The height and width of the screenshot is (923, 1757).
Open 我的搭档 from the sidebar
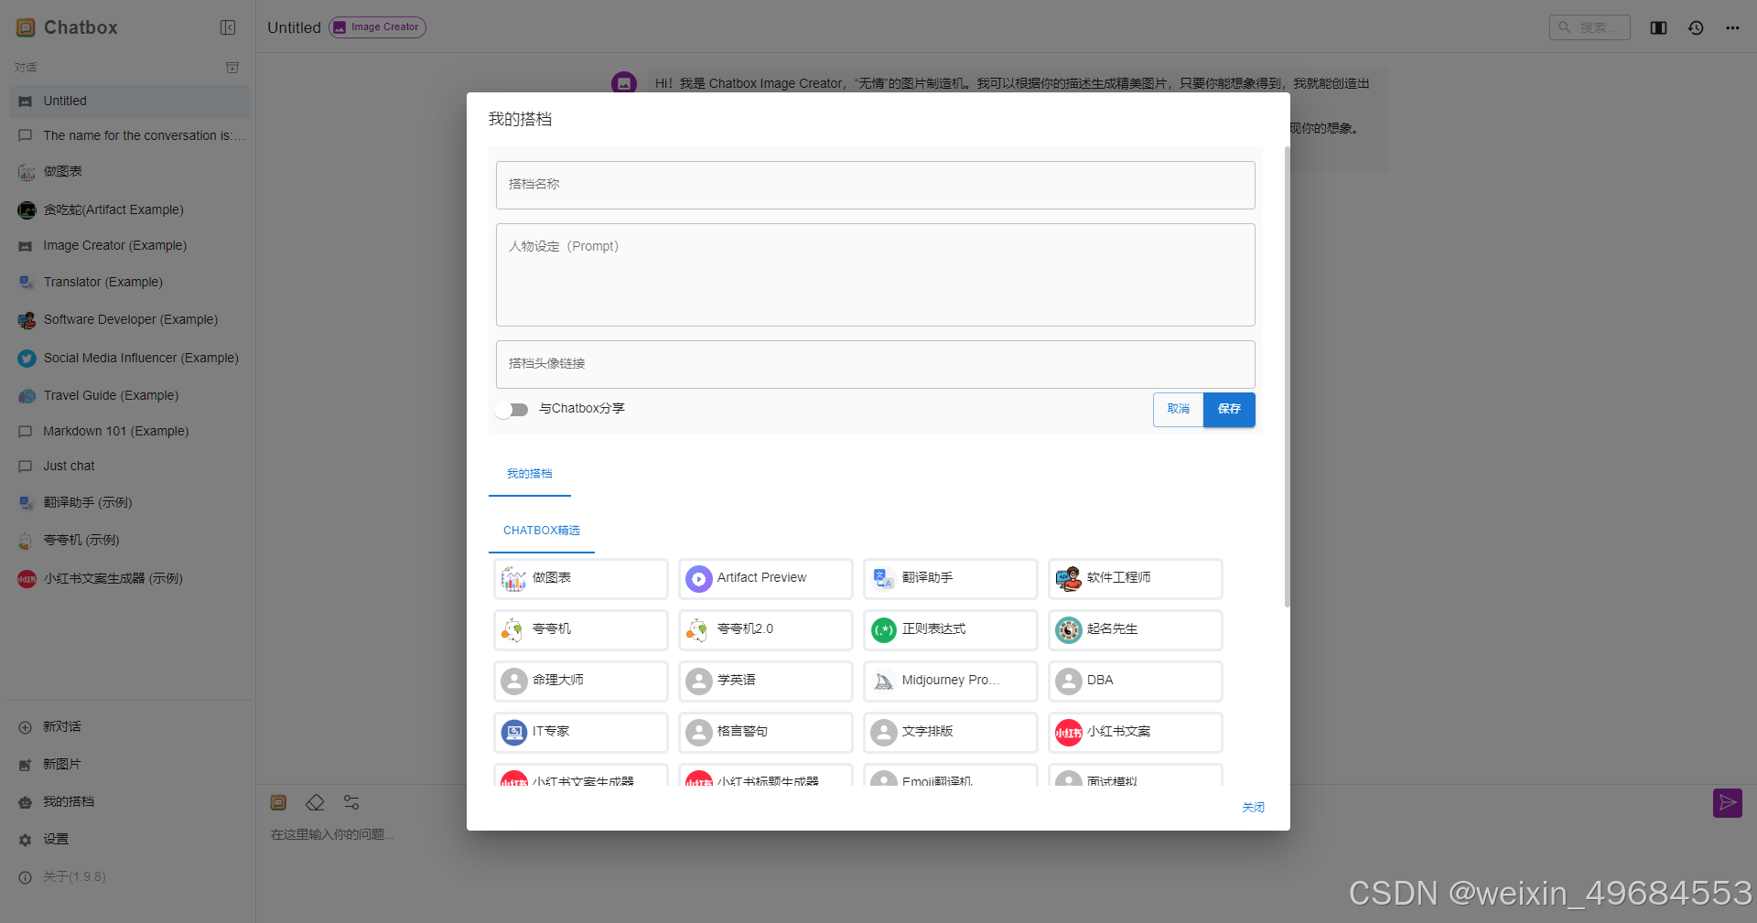point(129,802)
